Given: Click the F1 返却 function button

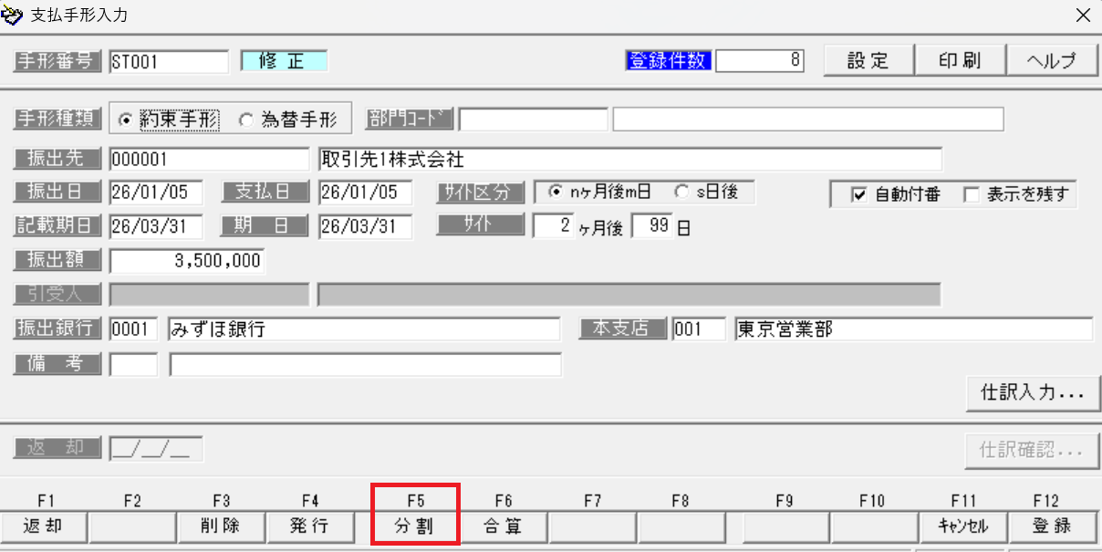Looking at the screenshot, I should click(x=43, y=527).
